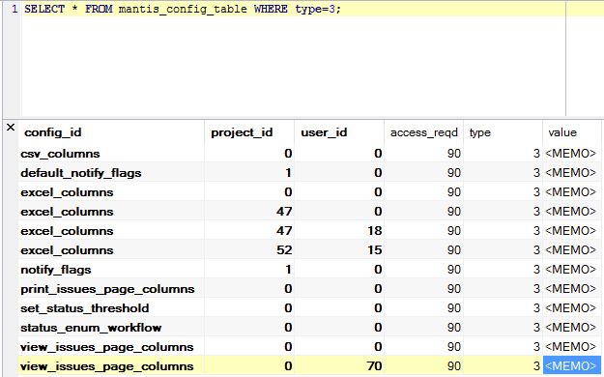Select the notify_flags cell
This screenshot has height=377, width=604.
tap(111, 269)
